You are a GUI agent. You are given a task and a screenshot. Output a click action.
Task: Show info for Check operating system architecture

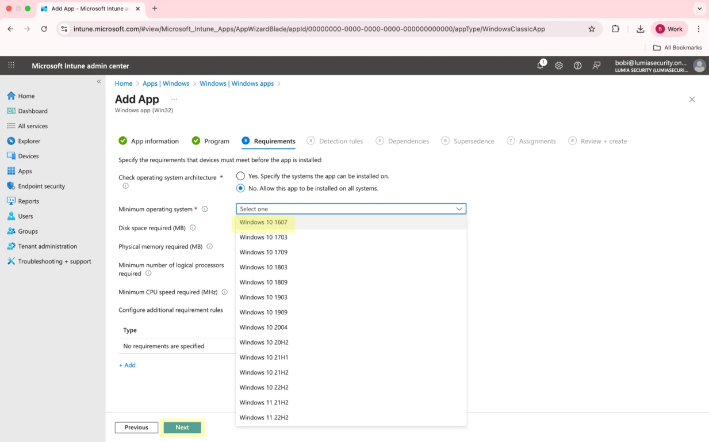coord(125,186)
